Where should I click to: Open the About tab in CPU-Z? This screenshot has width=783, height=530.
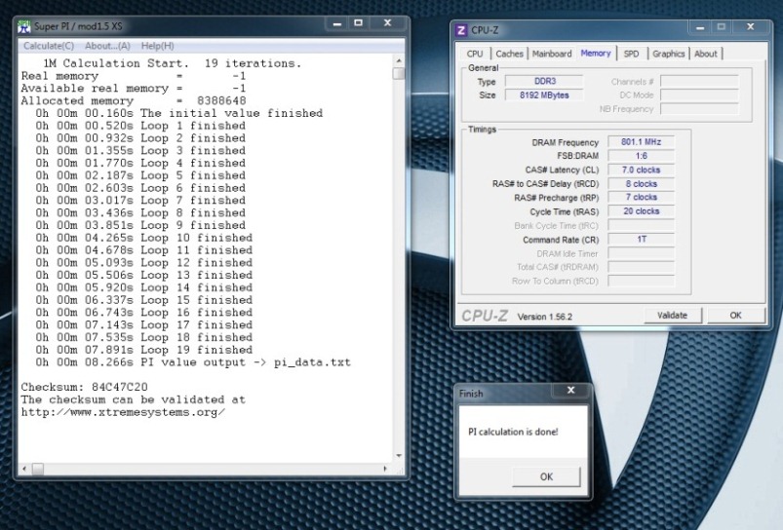pos(706,54)
